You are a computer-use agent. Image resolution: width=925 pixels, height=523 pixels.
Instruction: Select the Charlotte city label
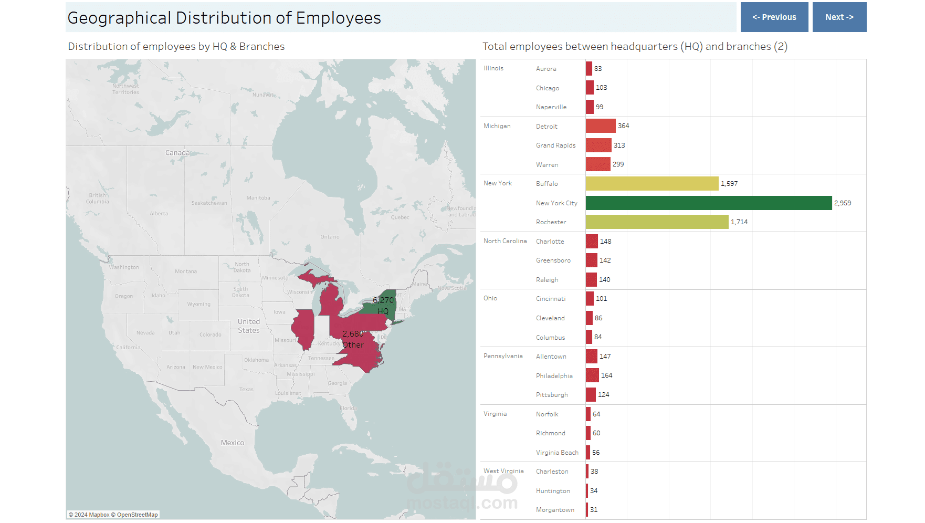click(x=550, y=242)
